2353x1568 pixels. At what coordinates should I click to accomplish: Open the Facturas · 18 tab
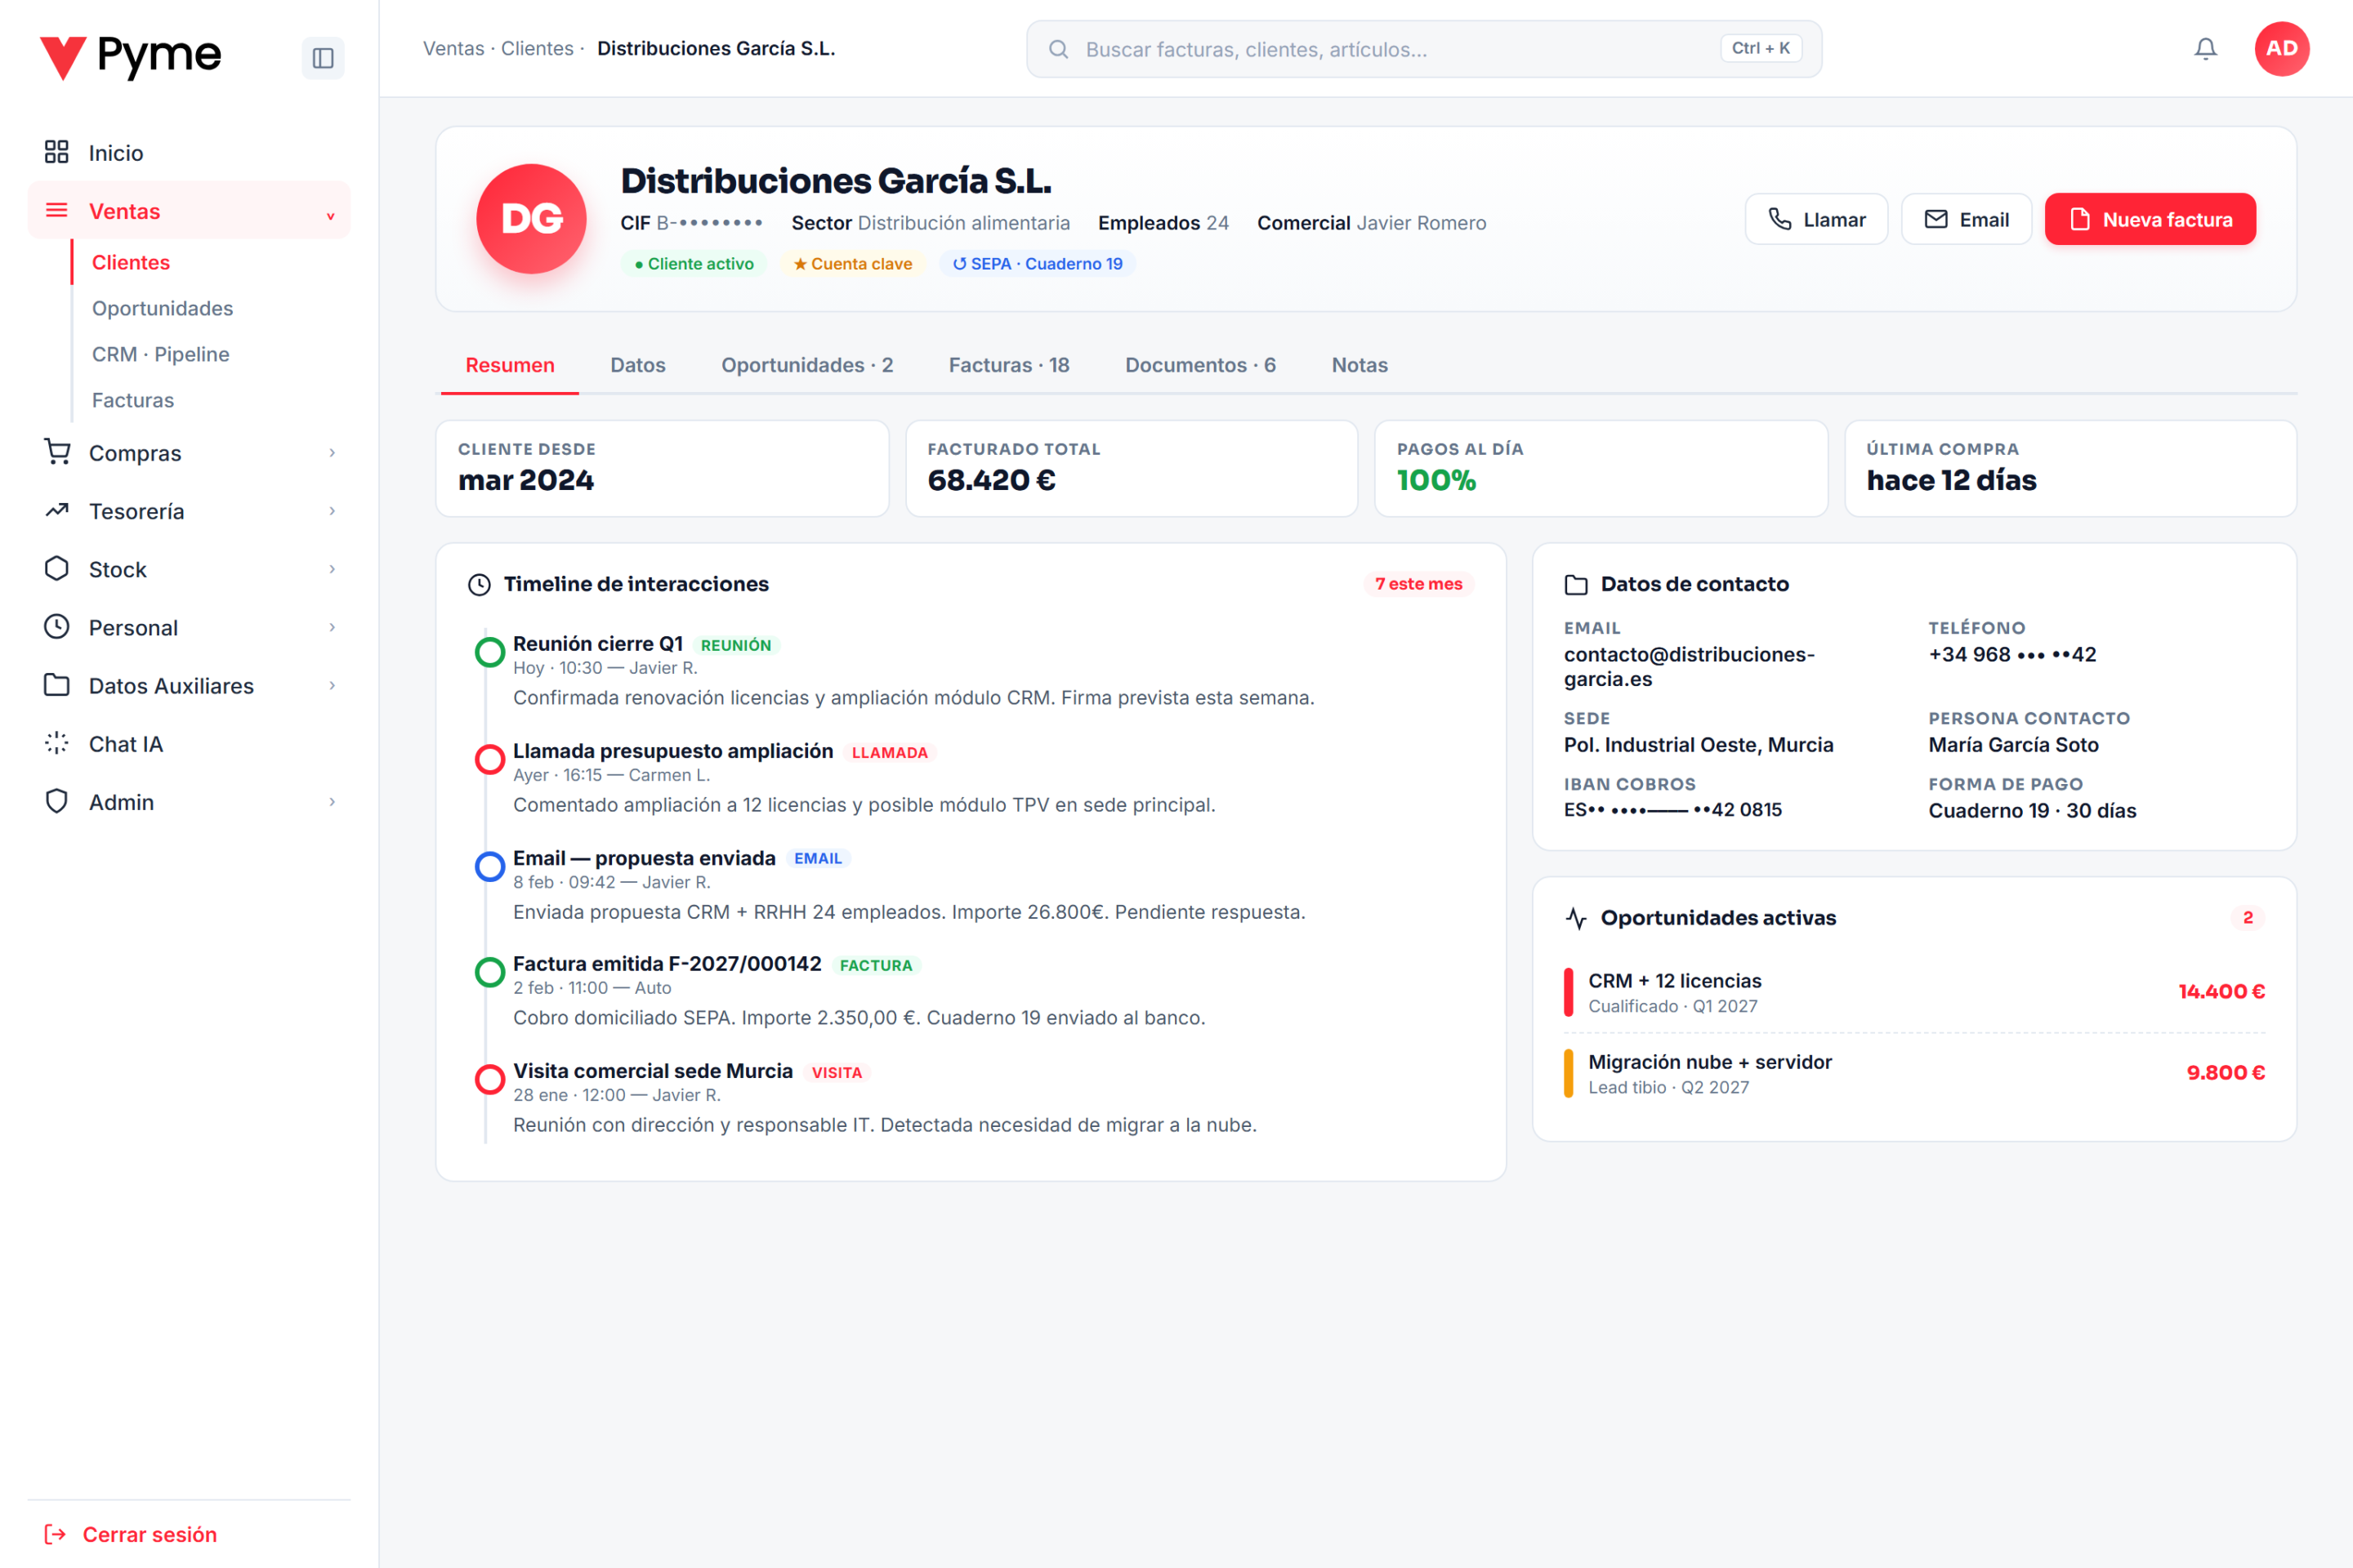pos(1008,365)
